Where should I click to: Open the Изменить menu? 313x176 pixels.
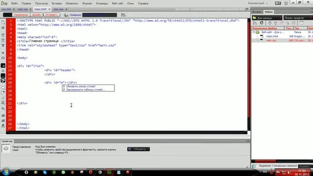click(72, 3)
